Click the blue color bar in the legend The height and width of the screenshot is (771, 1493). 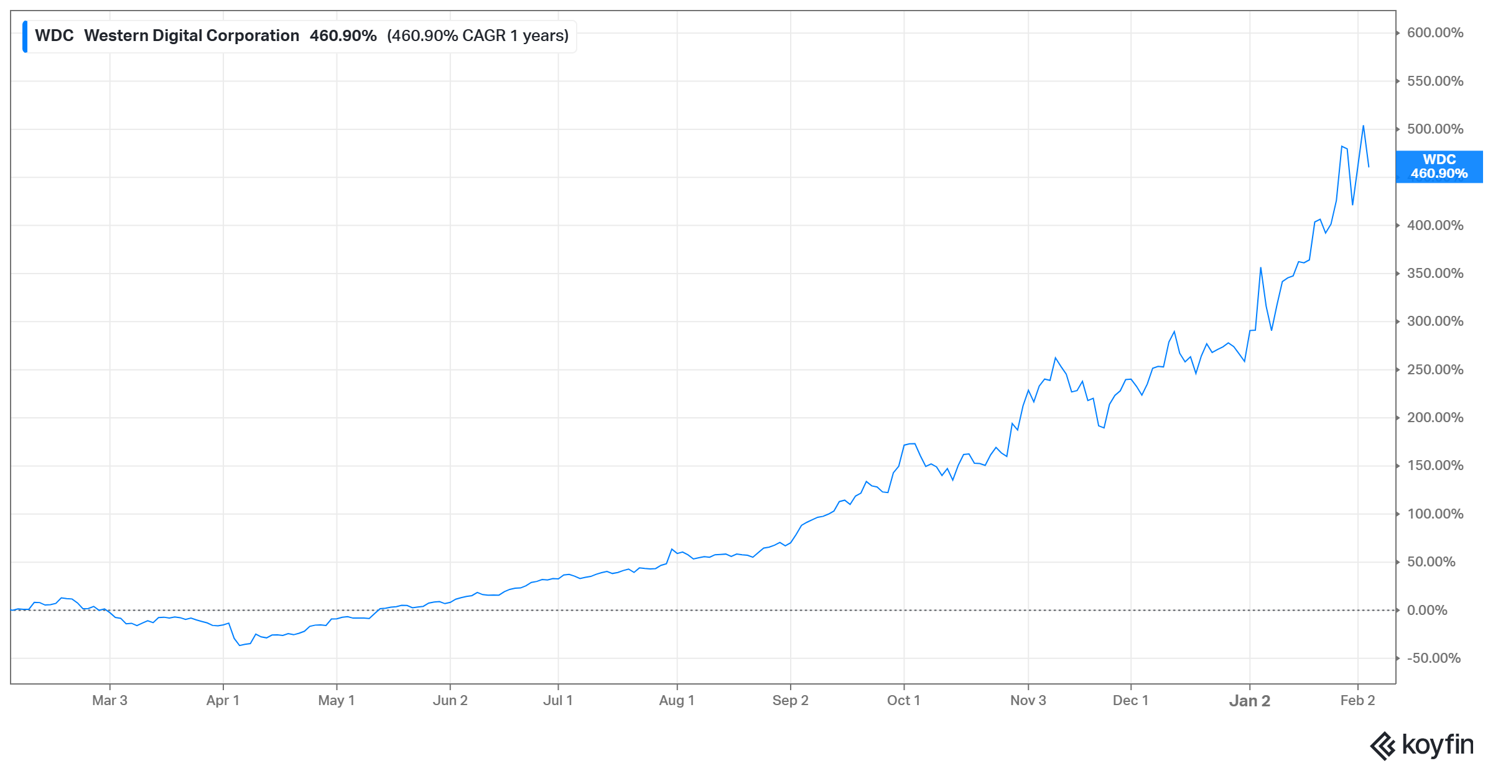coord(25,37)
